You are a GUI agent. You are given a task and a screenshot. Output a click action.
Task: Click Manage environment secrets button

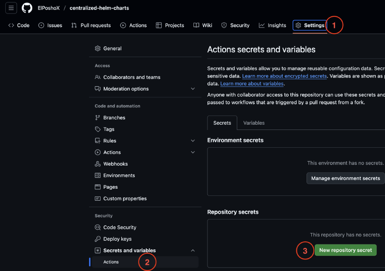tap(346, 179)
